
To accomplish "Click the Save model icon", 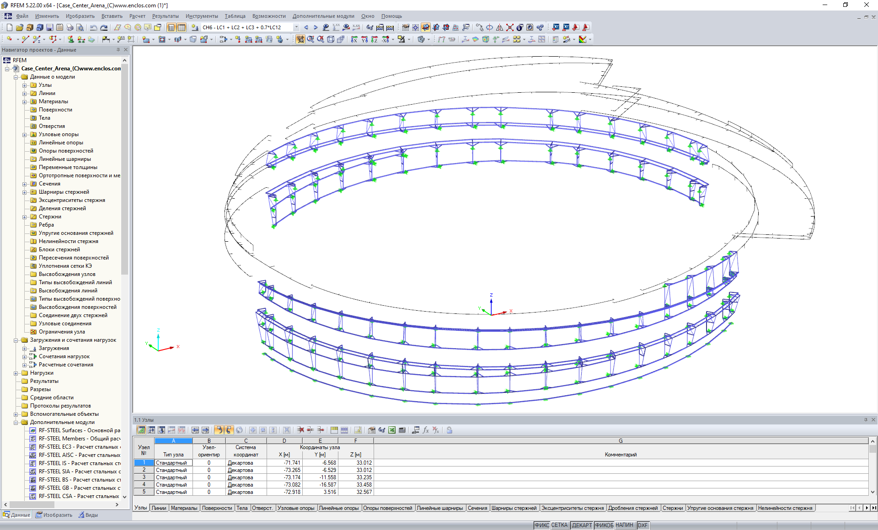I will [49, 28].
